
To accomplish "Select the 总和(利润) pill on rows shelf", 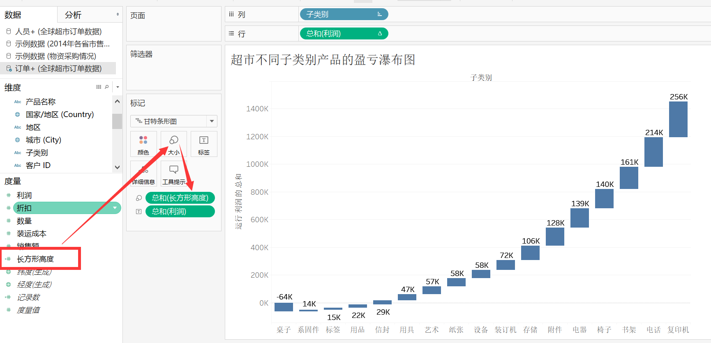I will point(344,34).
